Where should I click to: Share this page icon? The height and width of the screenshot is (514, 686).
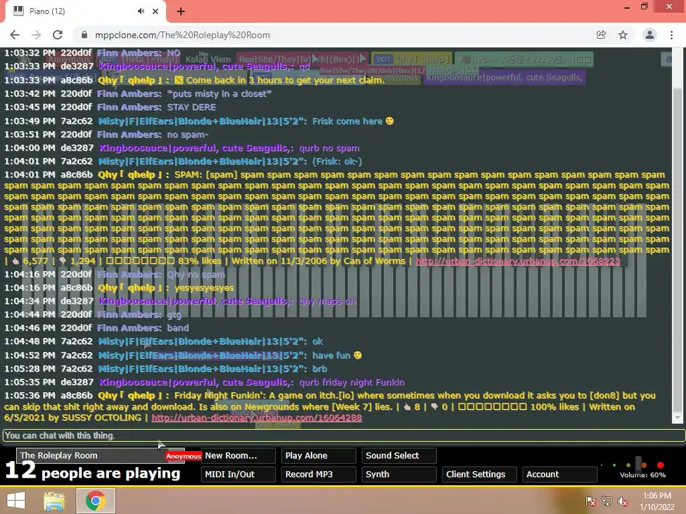(x=601, y=35)
